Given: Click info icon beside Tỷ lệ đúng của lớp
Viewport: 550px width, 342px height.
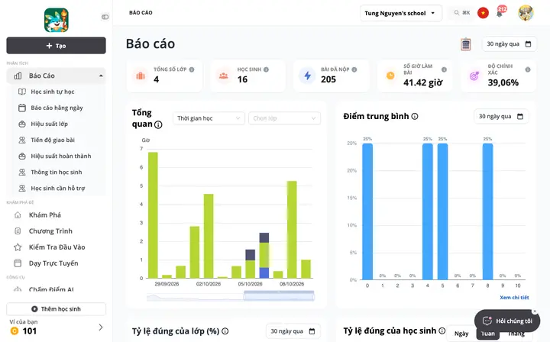Looking at the screenshot, I should (x=225, y=331).
